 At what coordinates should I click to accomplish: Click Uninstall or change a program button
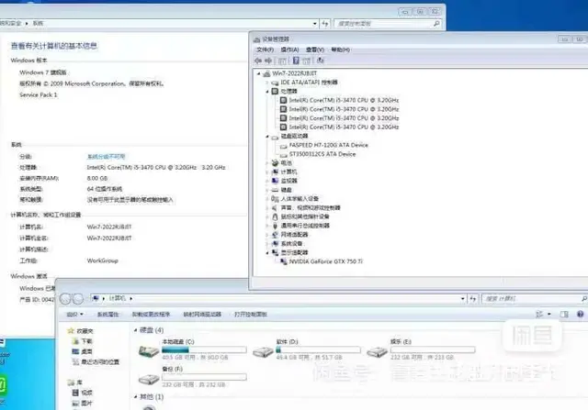151,314
